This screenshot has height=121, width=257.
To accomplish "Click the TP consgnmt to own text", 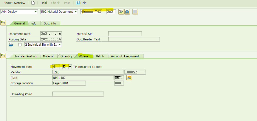I will pyautogui.click(x=88, y=67).
